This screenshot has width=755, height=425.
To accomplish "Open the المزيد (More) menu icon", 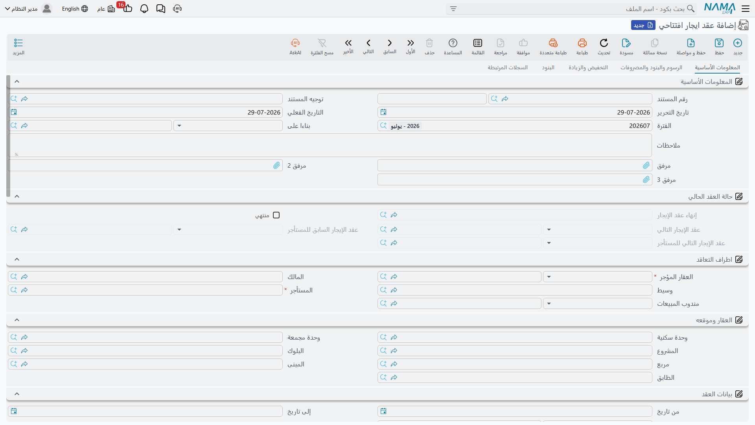I will point(18,43).
